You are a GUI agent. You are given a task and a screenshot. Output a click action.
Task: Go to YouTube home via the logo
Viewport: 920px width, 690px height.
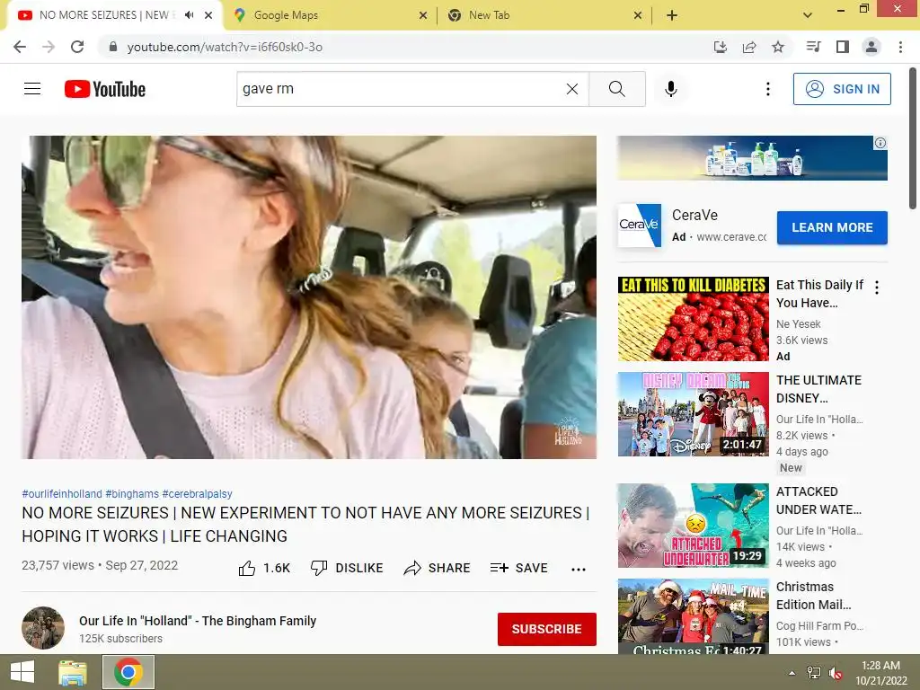click(105, 89)
